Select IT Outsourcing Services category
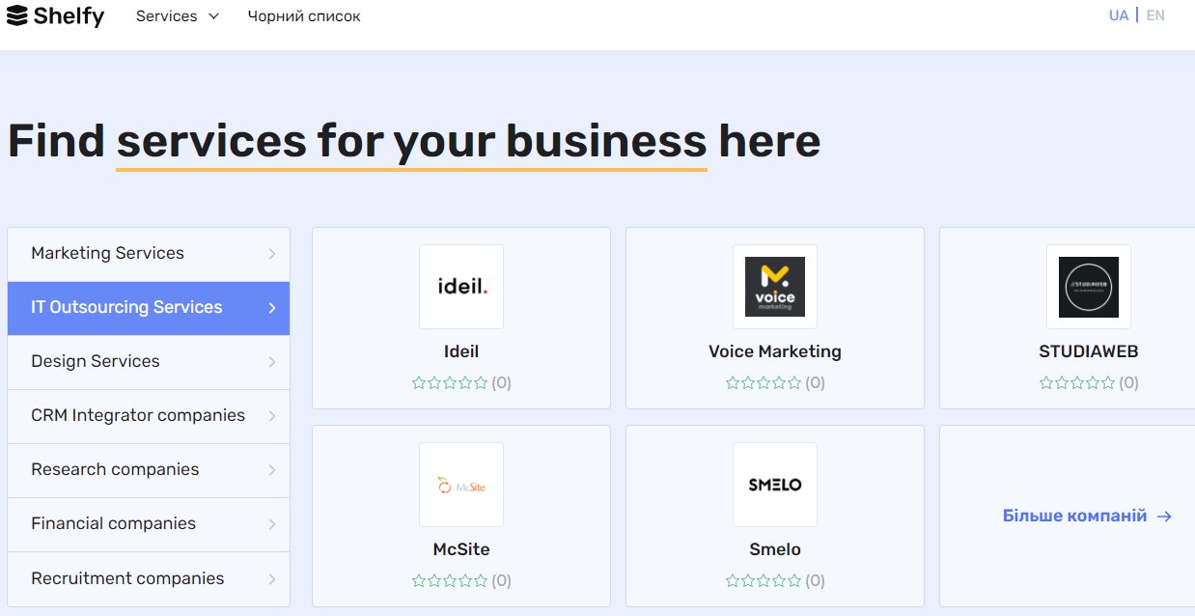 pyautogui.click(x=126, y=307)
